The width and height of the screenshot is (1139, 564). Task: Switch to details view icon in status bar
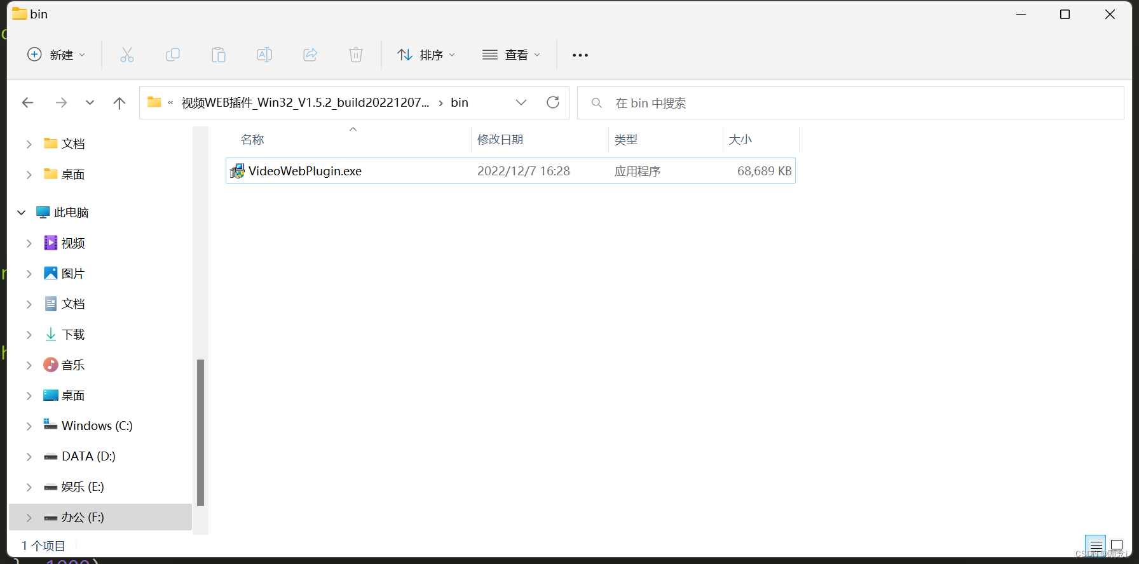click(x=1096, y=546)
